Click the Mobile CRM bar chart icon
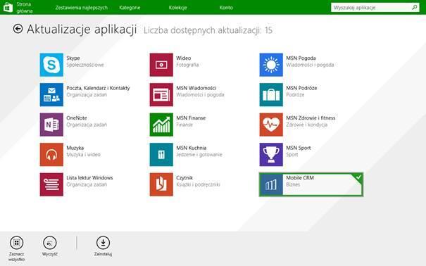Viewport: 426px width, 266px height. click(271, 184)
